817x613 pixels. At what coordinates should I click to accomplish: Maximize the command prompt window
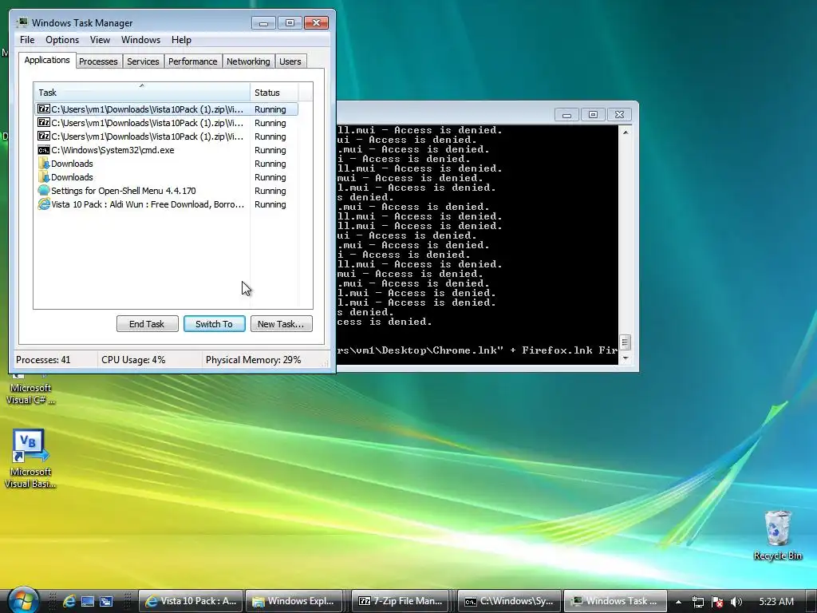click(x=593, y=115)
